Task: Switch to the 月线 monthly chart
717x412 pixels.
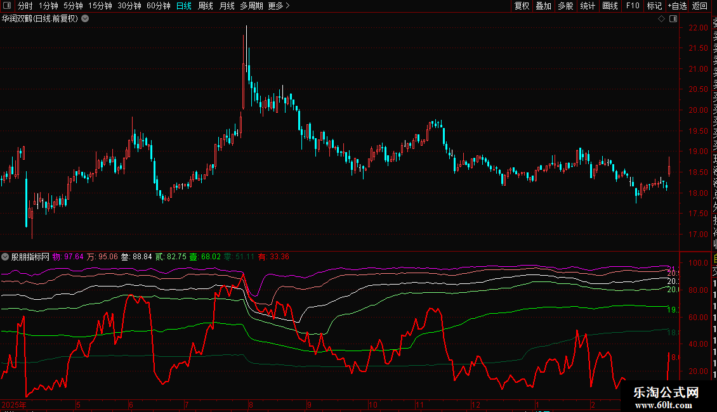Action: tap(227, 6)
